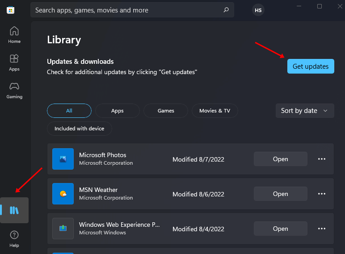Click the Microsoft Store logo icon
345x254 pixels.
(11, 10)
